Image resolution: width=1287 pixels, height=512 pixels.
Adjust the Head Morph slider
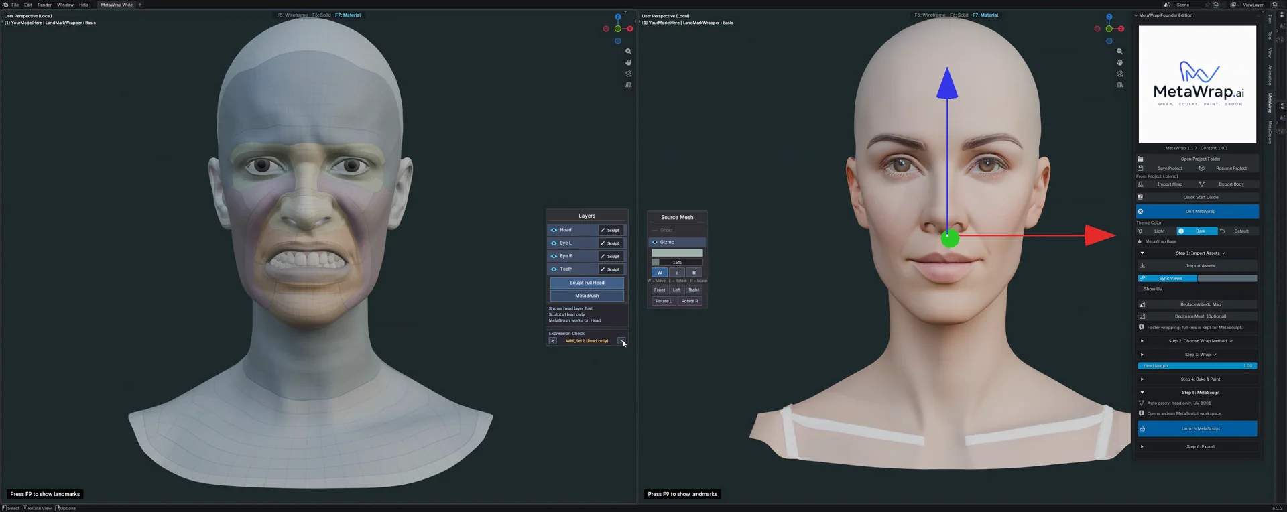[x=1197, y=366]
